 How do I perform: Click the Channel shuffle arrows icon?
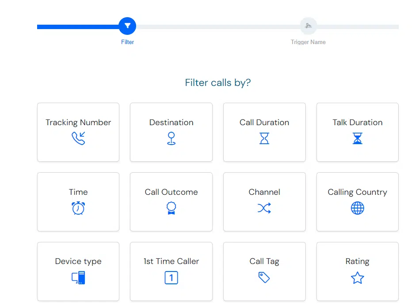point(264,208)
